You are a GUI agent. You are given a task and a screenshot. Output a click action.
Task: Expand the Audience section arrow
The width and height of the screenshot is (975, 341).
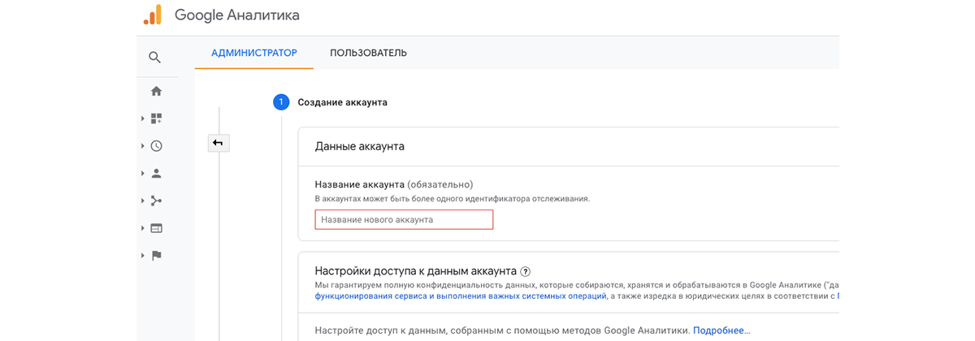(x=143, y=173)
